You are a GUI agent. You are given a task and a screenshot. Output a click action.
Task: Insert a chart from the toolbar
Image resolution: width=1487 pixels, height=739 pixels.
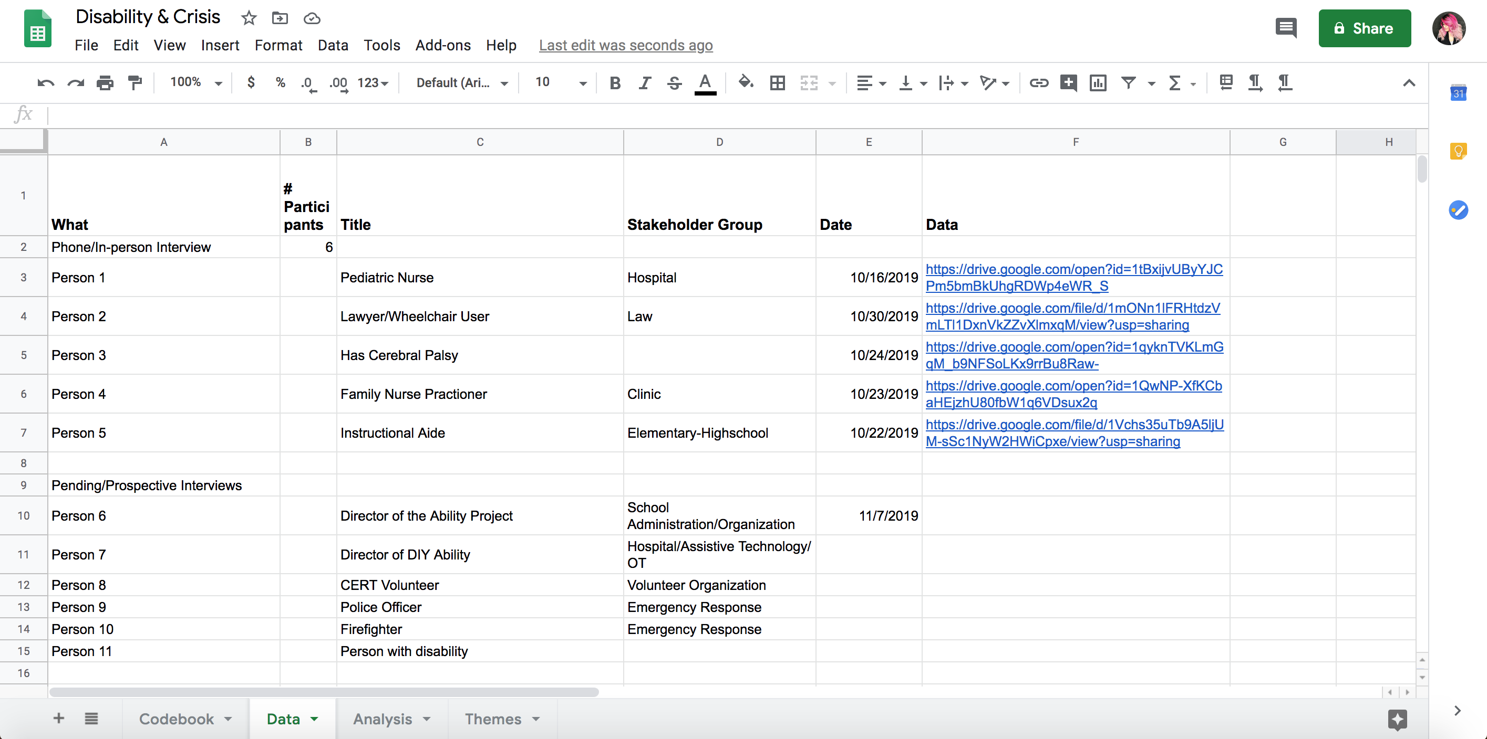pyautogui.click(x=1097, y=82)
